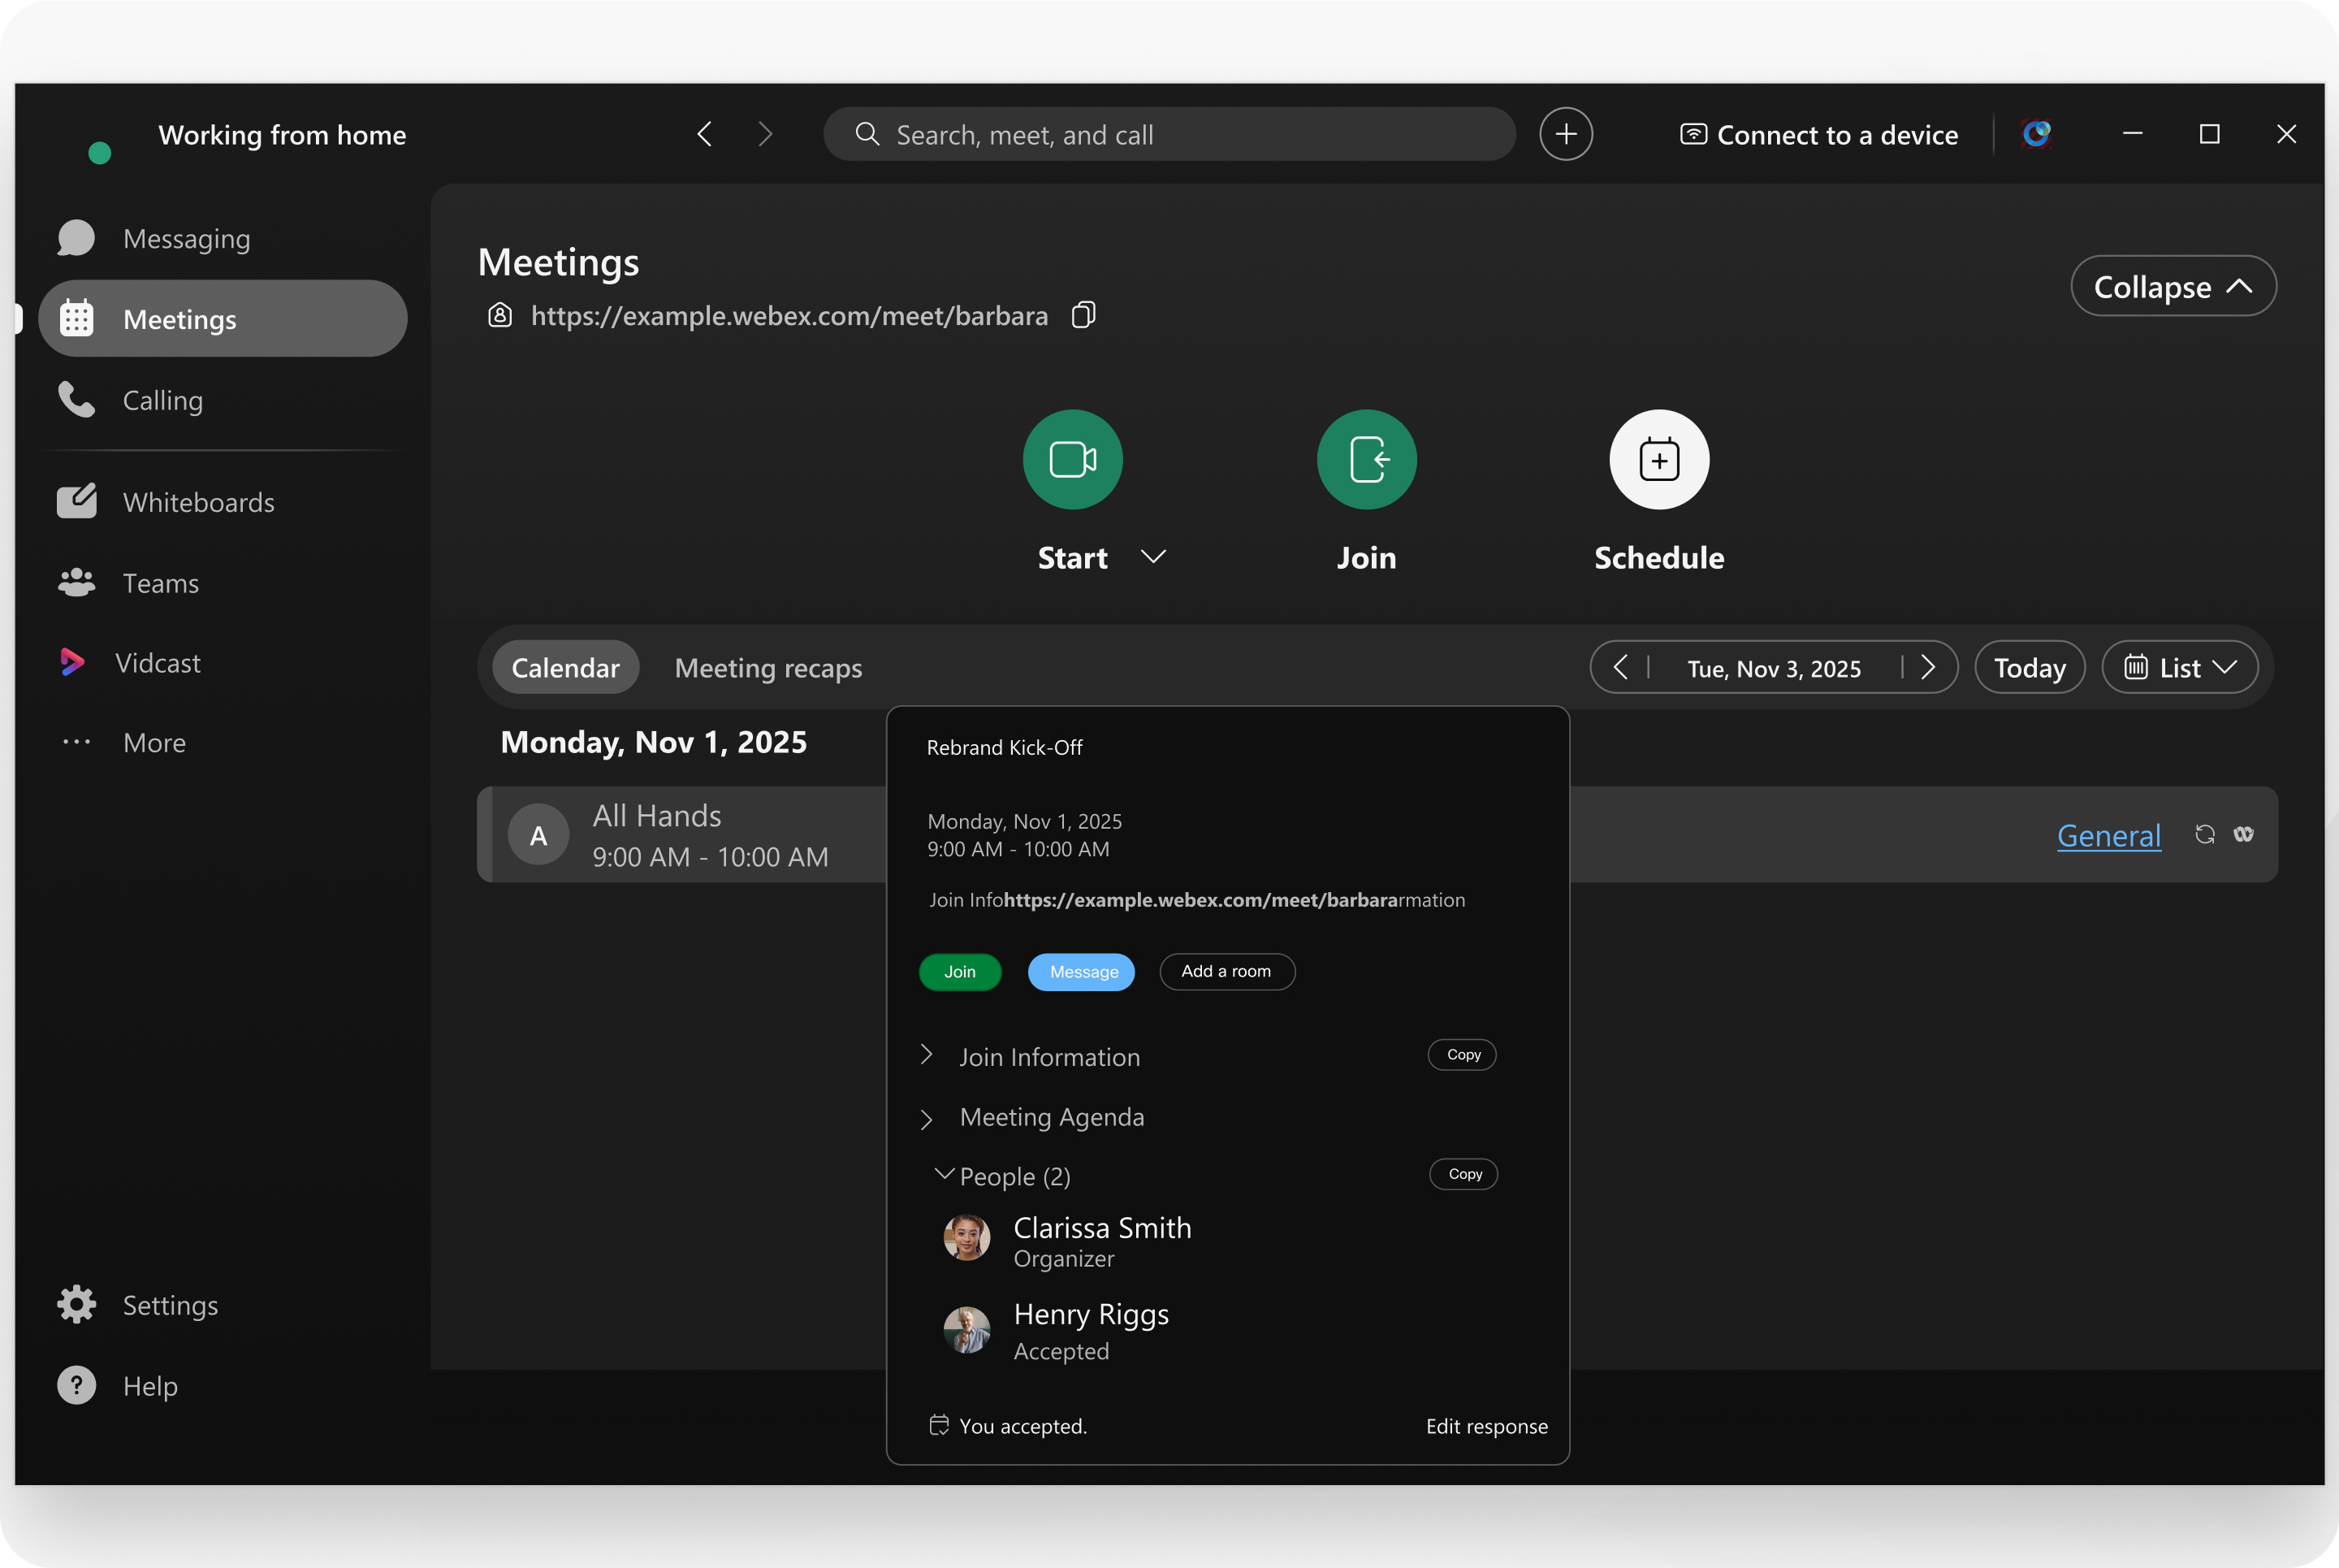Open the Start dropdown arrow
The height and width of the screenshot is (1568, 2339).
click(x=1153, y=557)
